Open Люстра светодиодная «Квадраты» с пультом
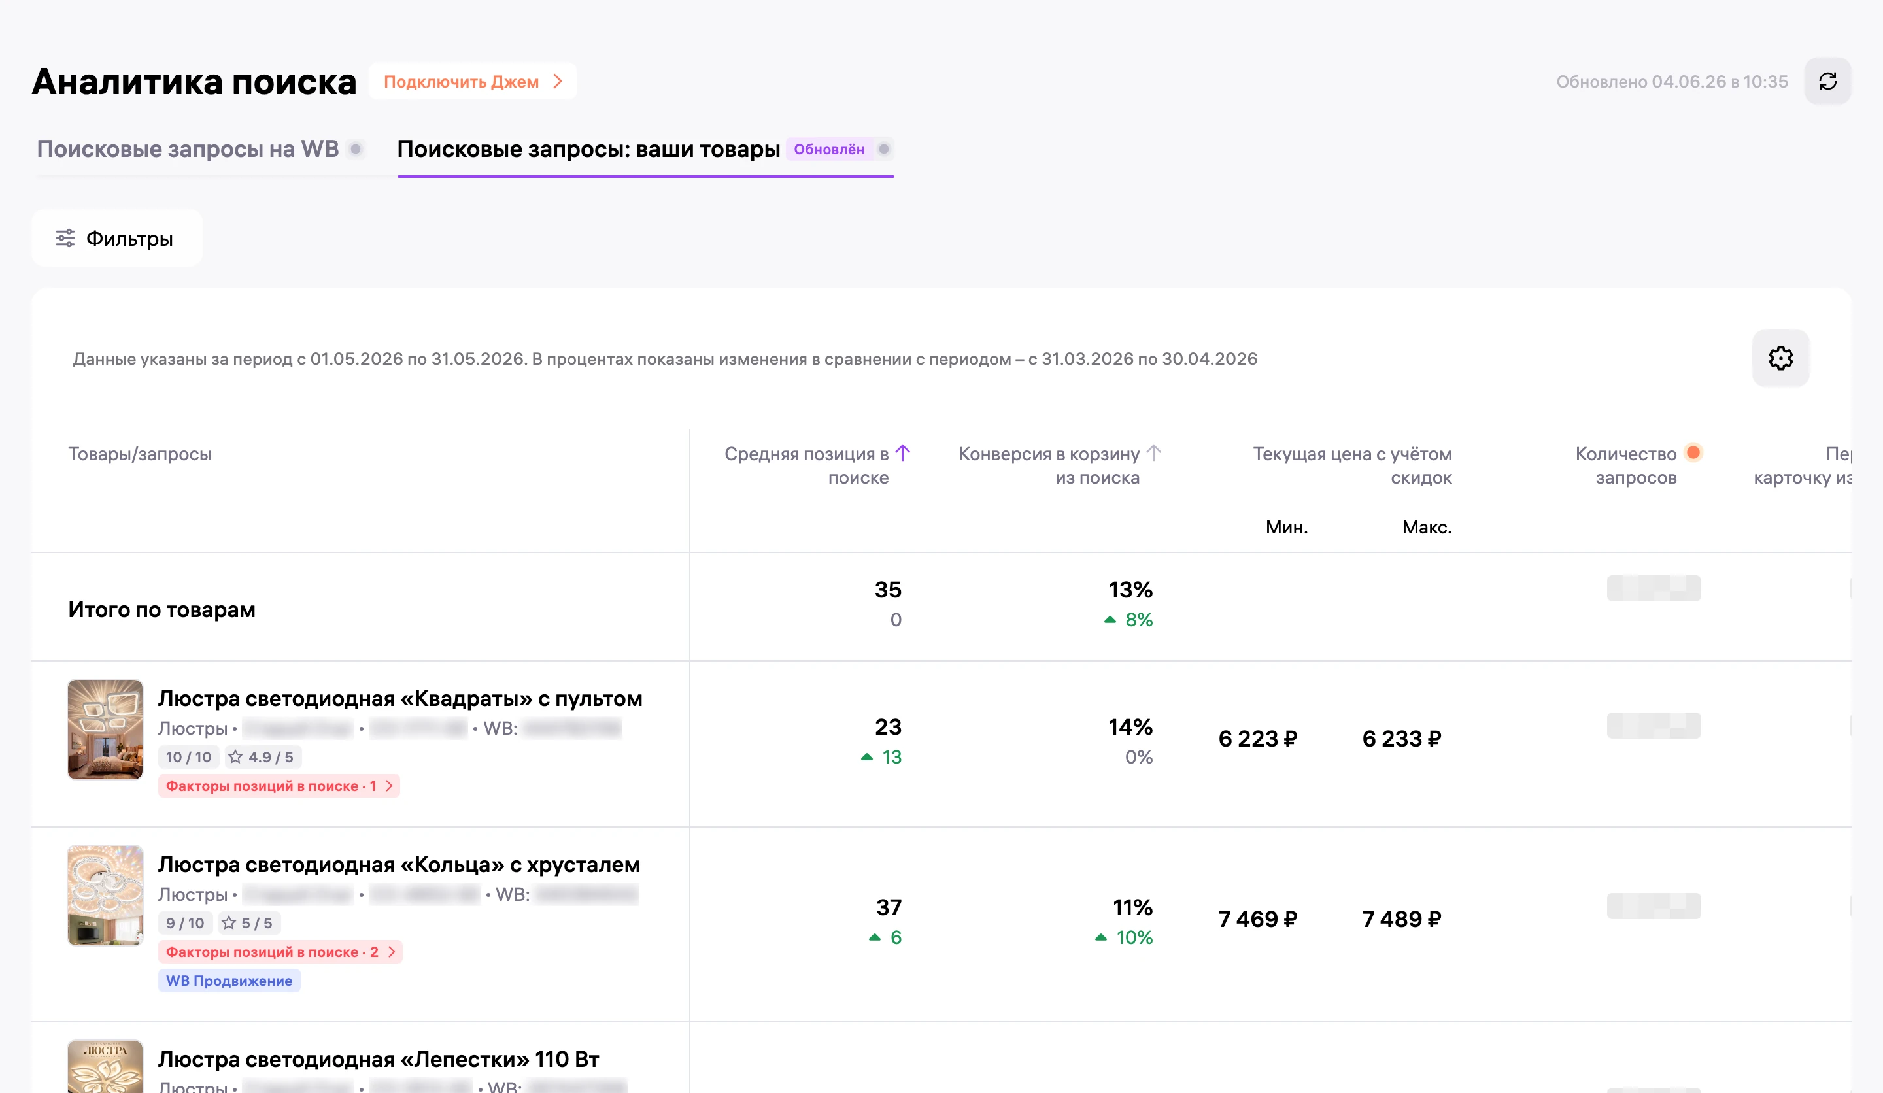Viewport: 1883px width, 1093px height. [x=399, y=699]
